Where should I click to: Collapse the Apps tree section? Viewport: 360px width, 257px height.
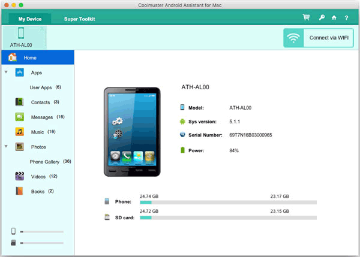point(6,72)
